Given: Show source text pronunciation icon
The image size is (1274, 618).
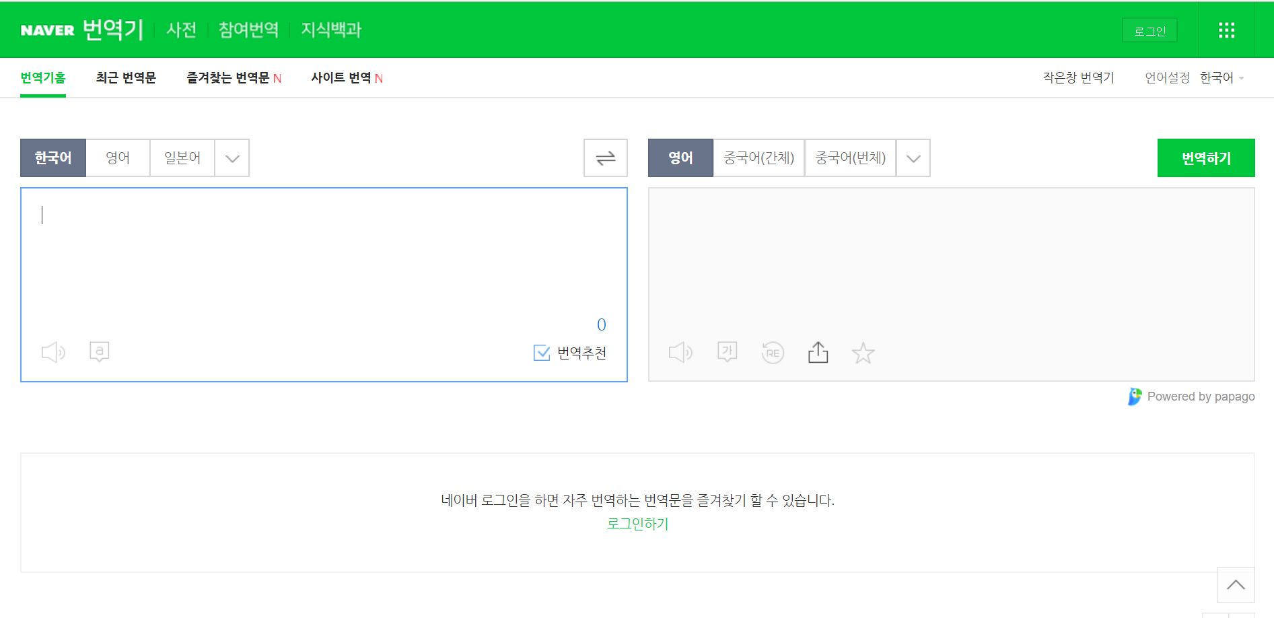Looking at the screenshot, I should [100, 351].
